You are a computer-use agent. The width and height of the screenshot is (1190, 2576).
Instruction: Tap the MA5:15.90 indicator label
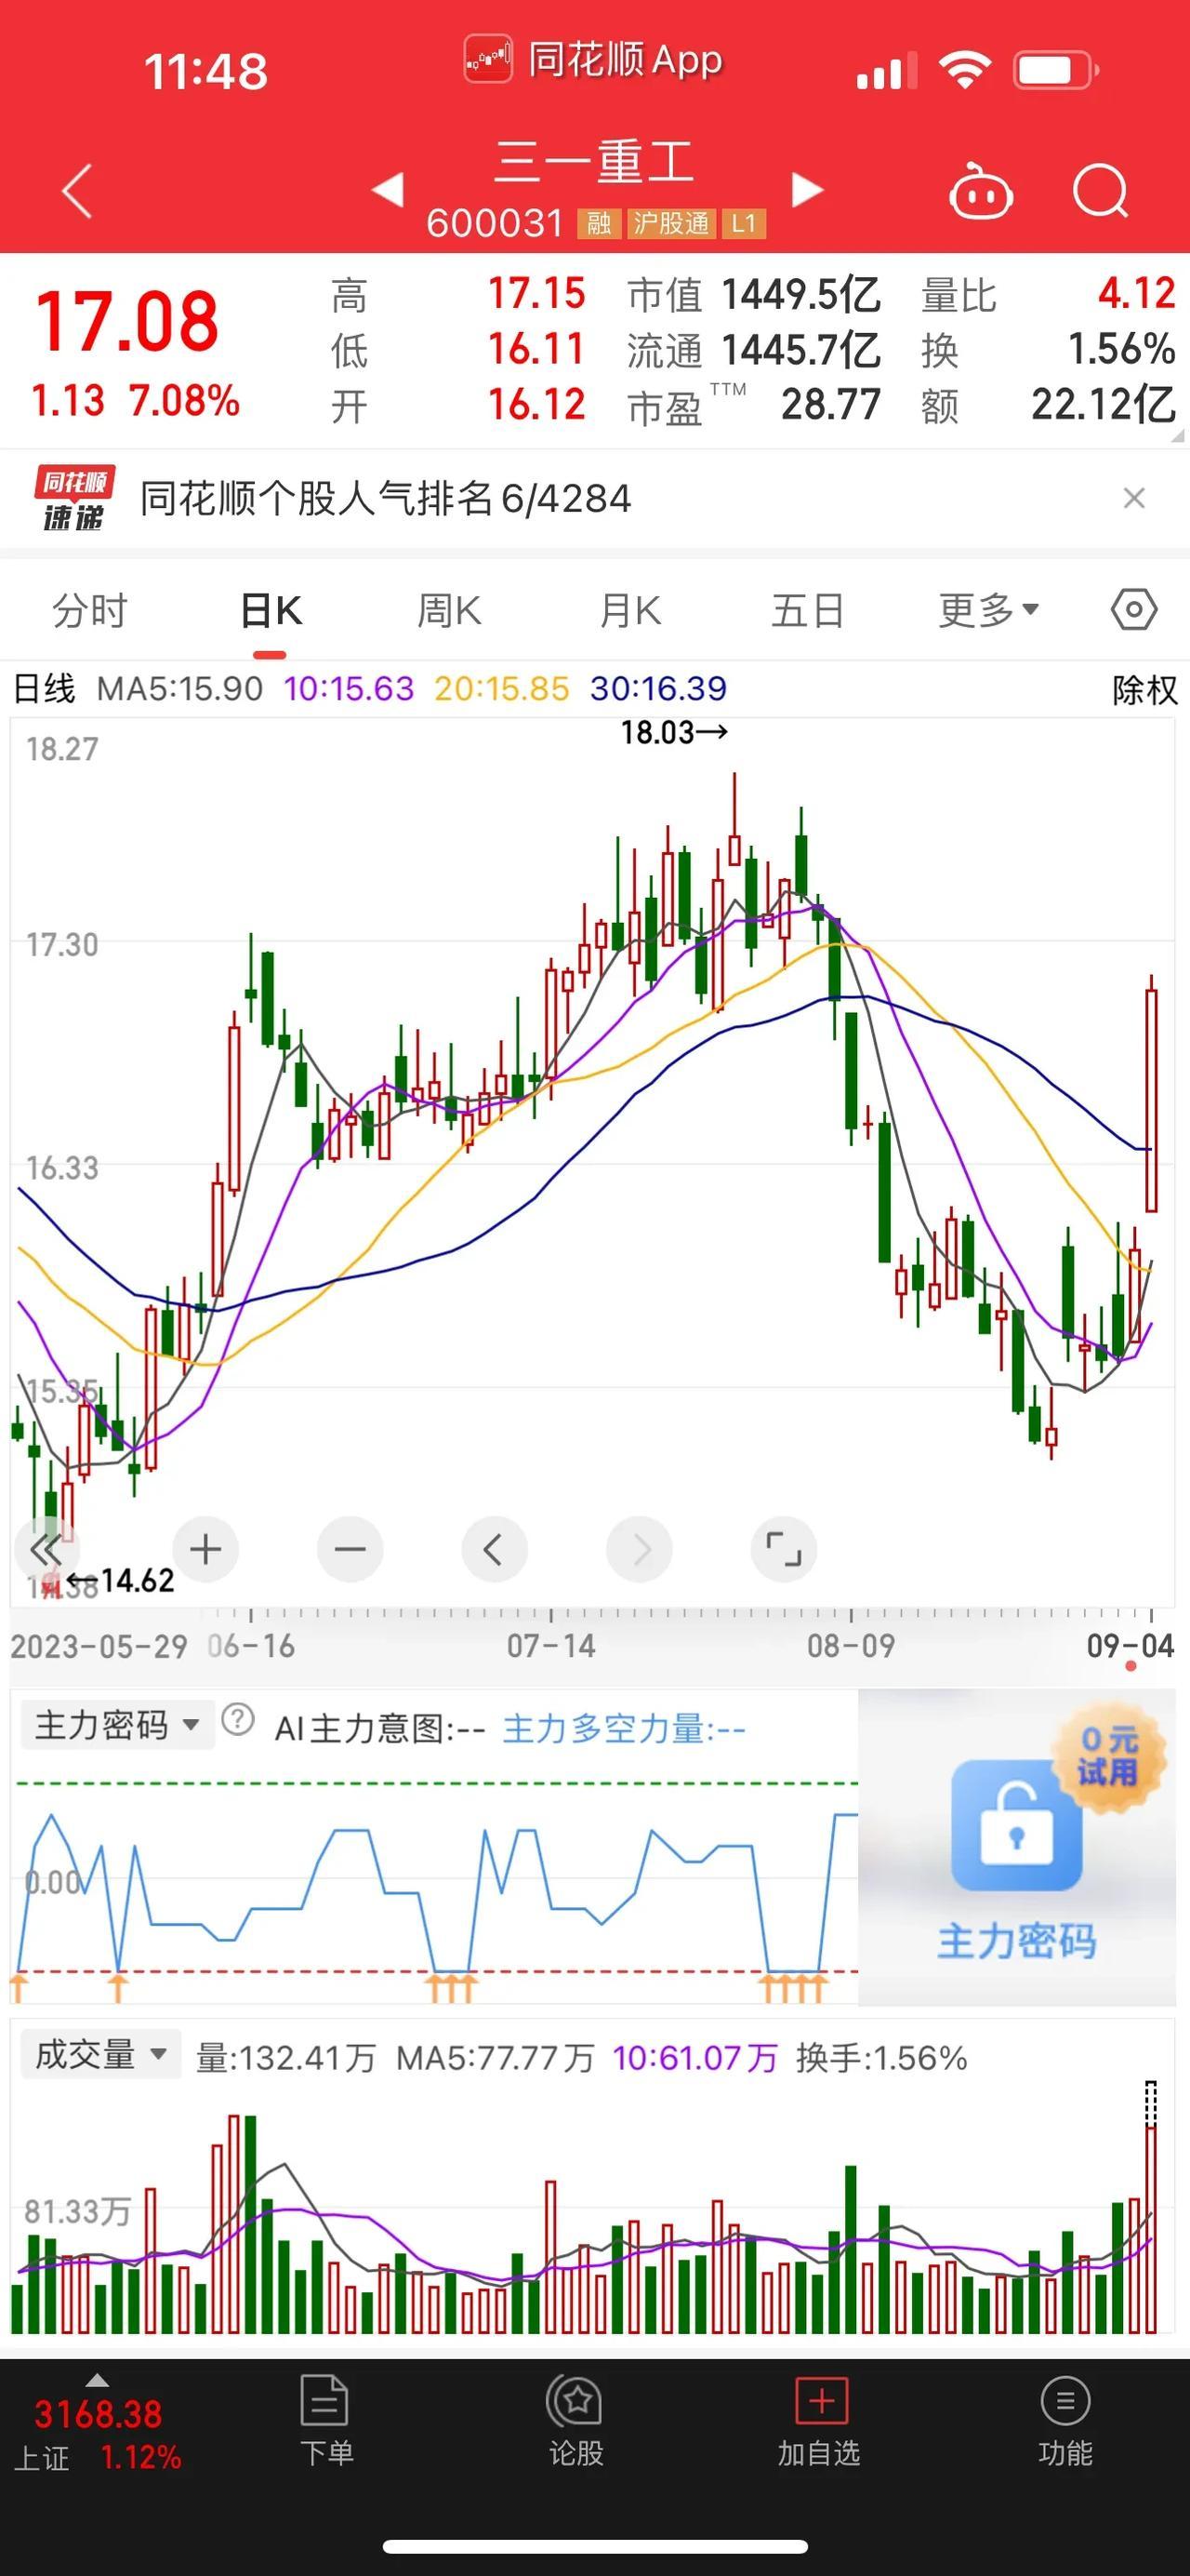click(179, 688)
